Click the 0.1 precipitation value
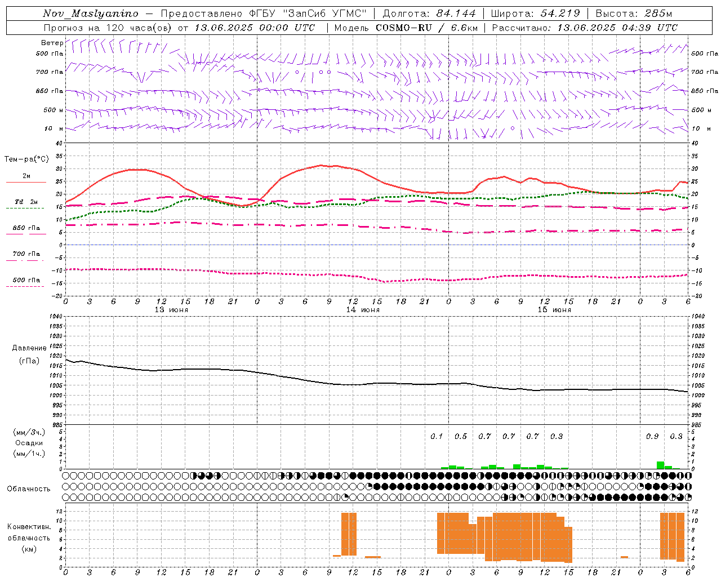Image resolution: width=721 pixels, height=577 pixels. click(437, 436)
